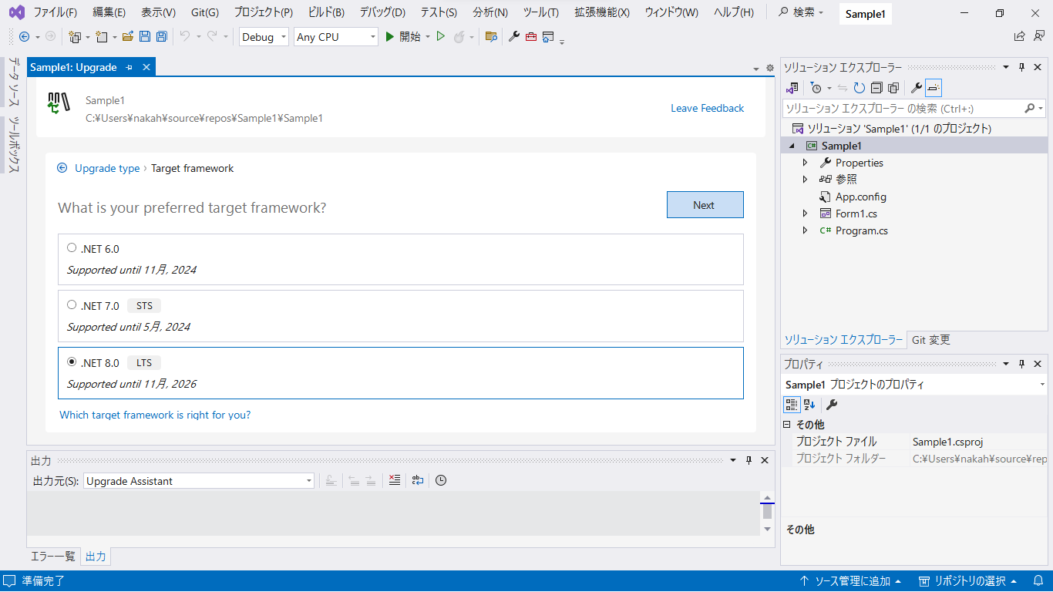Pin the Sample1: Upgrade tab
The height and width of the screenshot is (592, 1053).
[x=130, y=68]
